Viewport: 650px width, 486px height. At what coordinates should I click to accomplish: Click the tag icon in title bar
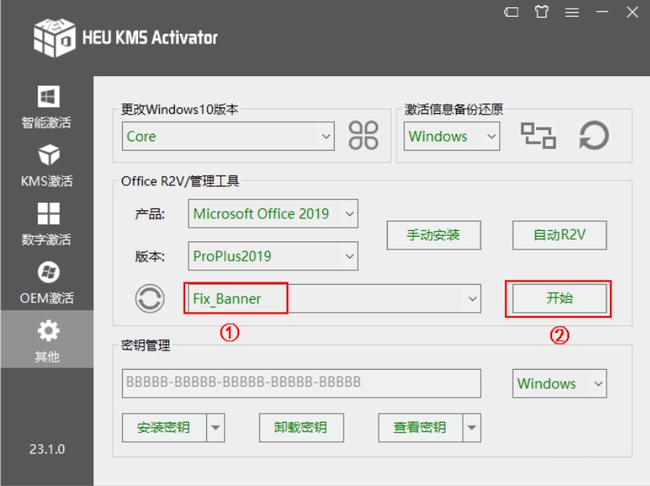pyautogui.click(x=511, y=12)
